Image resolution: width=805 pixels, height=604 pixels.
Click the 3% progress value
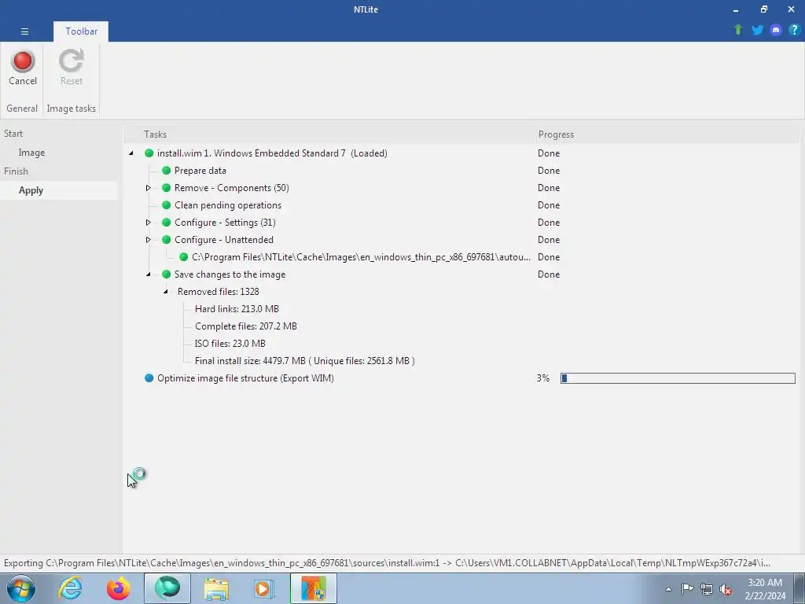click(x=543, y=378)
